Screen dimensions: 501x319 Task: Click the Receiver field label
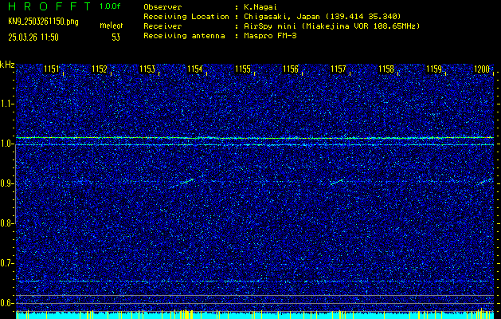coord(162,26)
